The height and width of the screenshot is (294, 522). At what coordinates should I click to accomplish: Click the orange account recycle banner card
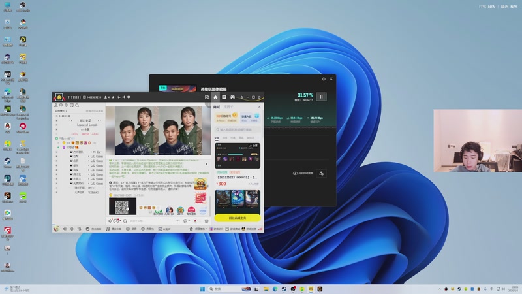tap(226, 118)
